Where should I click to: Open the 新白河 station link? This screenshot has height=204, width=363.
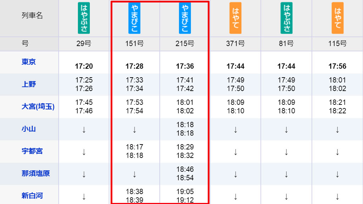[x=32, y=195]
